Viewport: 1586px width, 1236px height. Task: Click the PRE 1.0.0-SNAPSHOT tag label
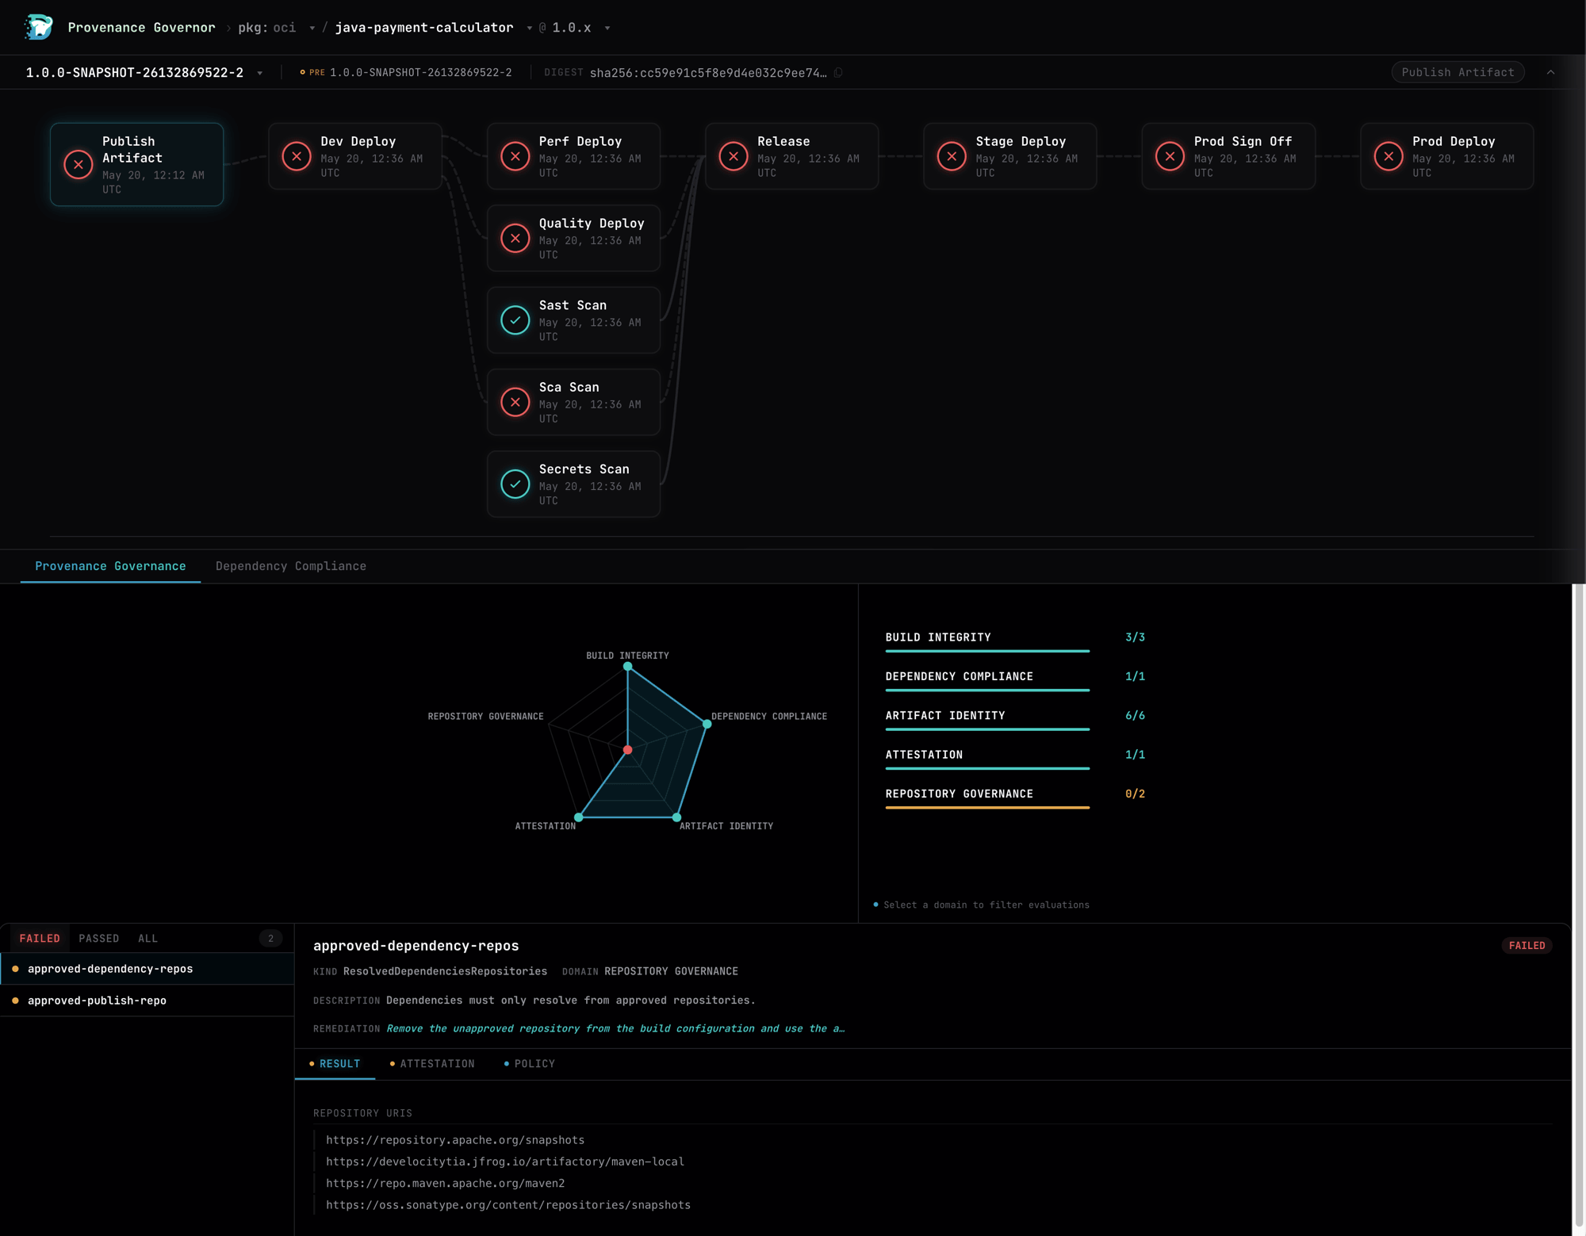coord(406,72)
